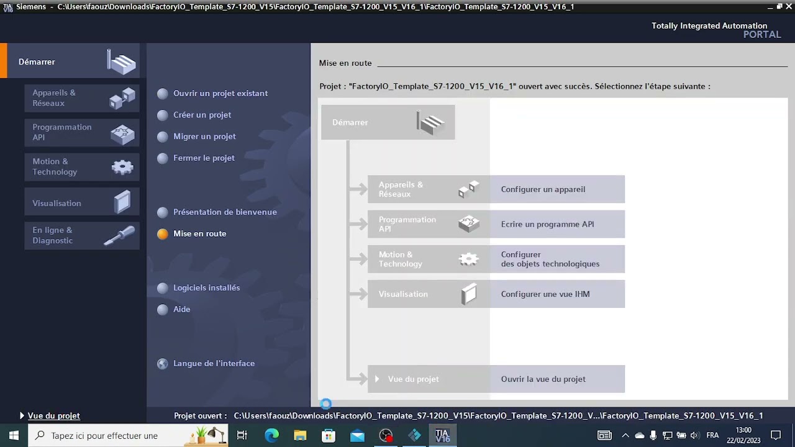Open the Programmation API portal in sidebar
Image resolution: width=795 pixels, height=447 pixels.
[x=82, y=132]
